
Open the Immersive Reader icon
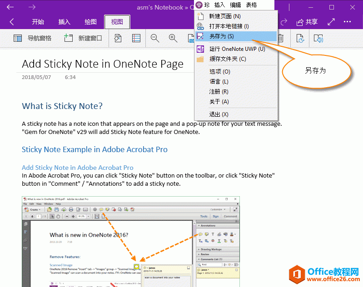[318, 38]
